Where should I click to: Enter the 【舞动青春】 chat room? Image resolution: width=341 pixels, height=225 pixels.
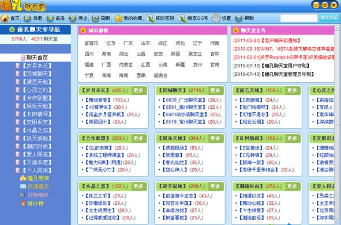[98, 100]
